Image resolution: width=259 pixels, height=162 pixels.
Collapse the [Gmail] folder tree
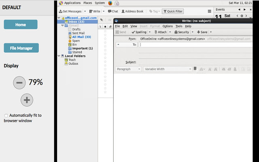(63, 26)
